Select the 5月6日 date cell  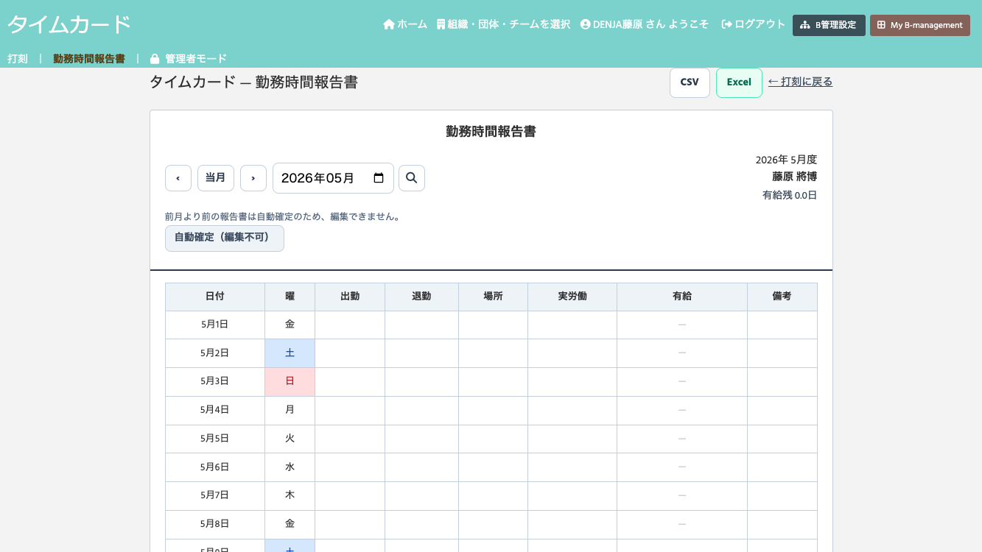(x=215, y=467)
